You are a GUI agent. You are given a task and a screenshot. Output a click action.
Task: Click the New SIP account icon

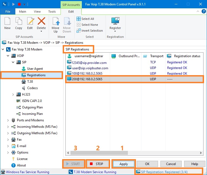pyautogui.click(x=7, y=21)
